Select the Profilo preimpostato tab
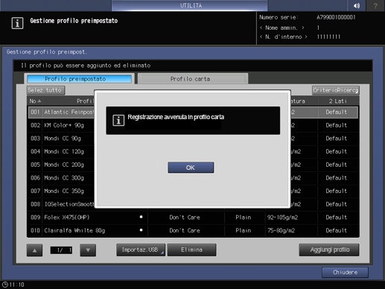 pos(79,79)
